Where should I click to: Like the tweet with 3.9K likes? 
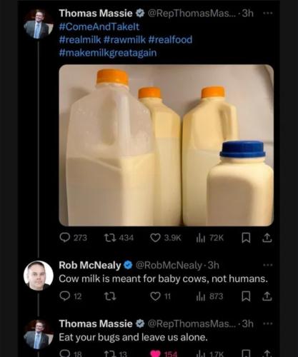[x=166, y=238]
